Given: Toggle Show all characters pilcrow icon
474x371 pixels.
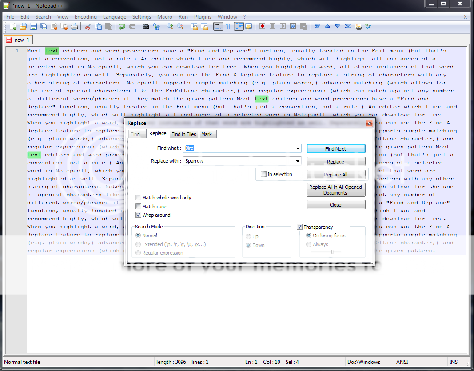Looking at the screenshot, I should coord(228,27).
